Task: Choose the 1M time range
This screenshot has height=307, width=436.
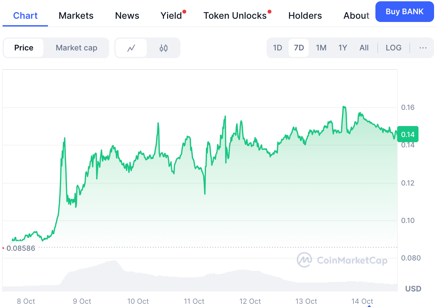Action: 321,48
